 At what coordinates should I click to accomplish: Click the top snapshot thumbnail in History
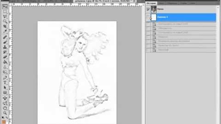coord(153,9)
